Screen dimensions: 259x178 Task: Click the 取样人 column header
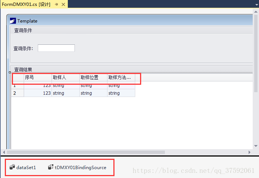click(66, 77)
